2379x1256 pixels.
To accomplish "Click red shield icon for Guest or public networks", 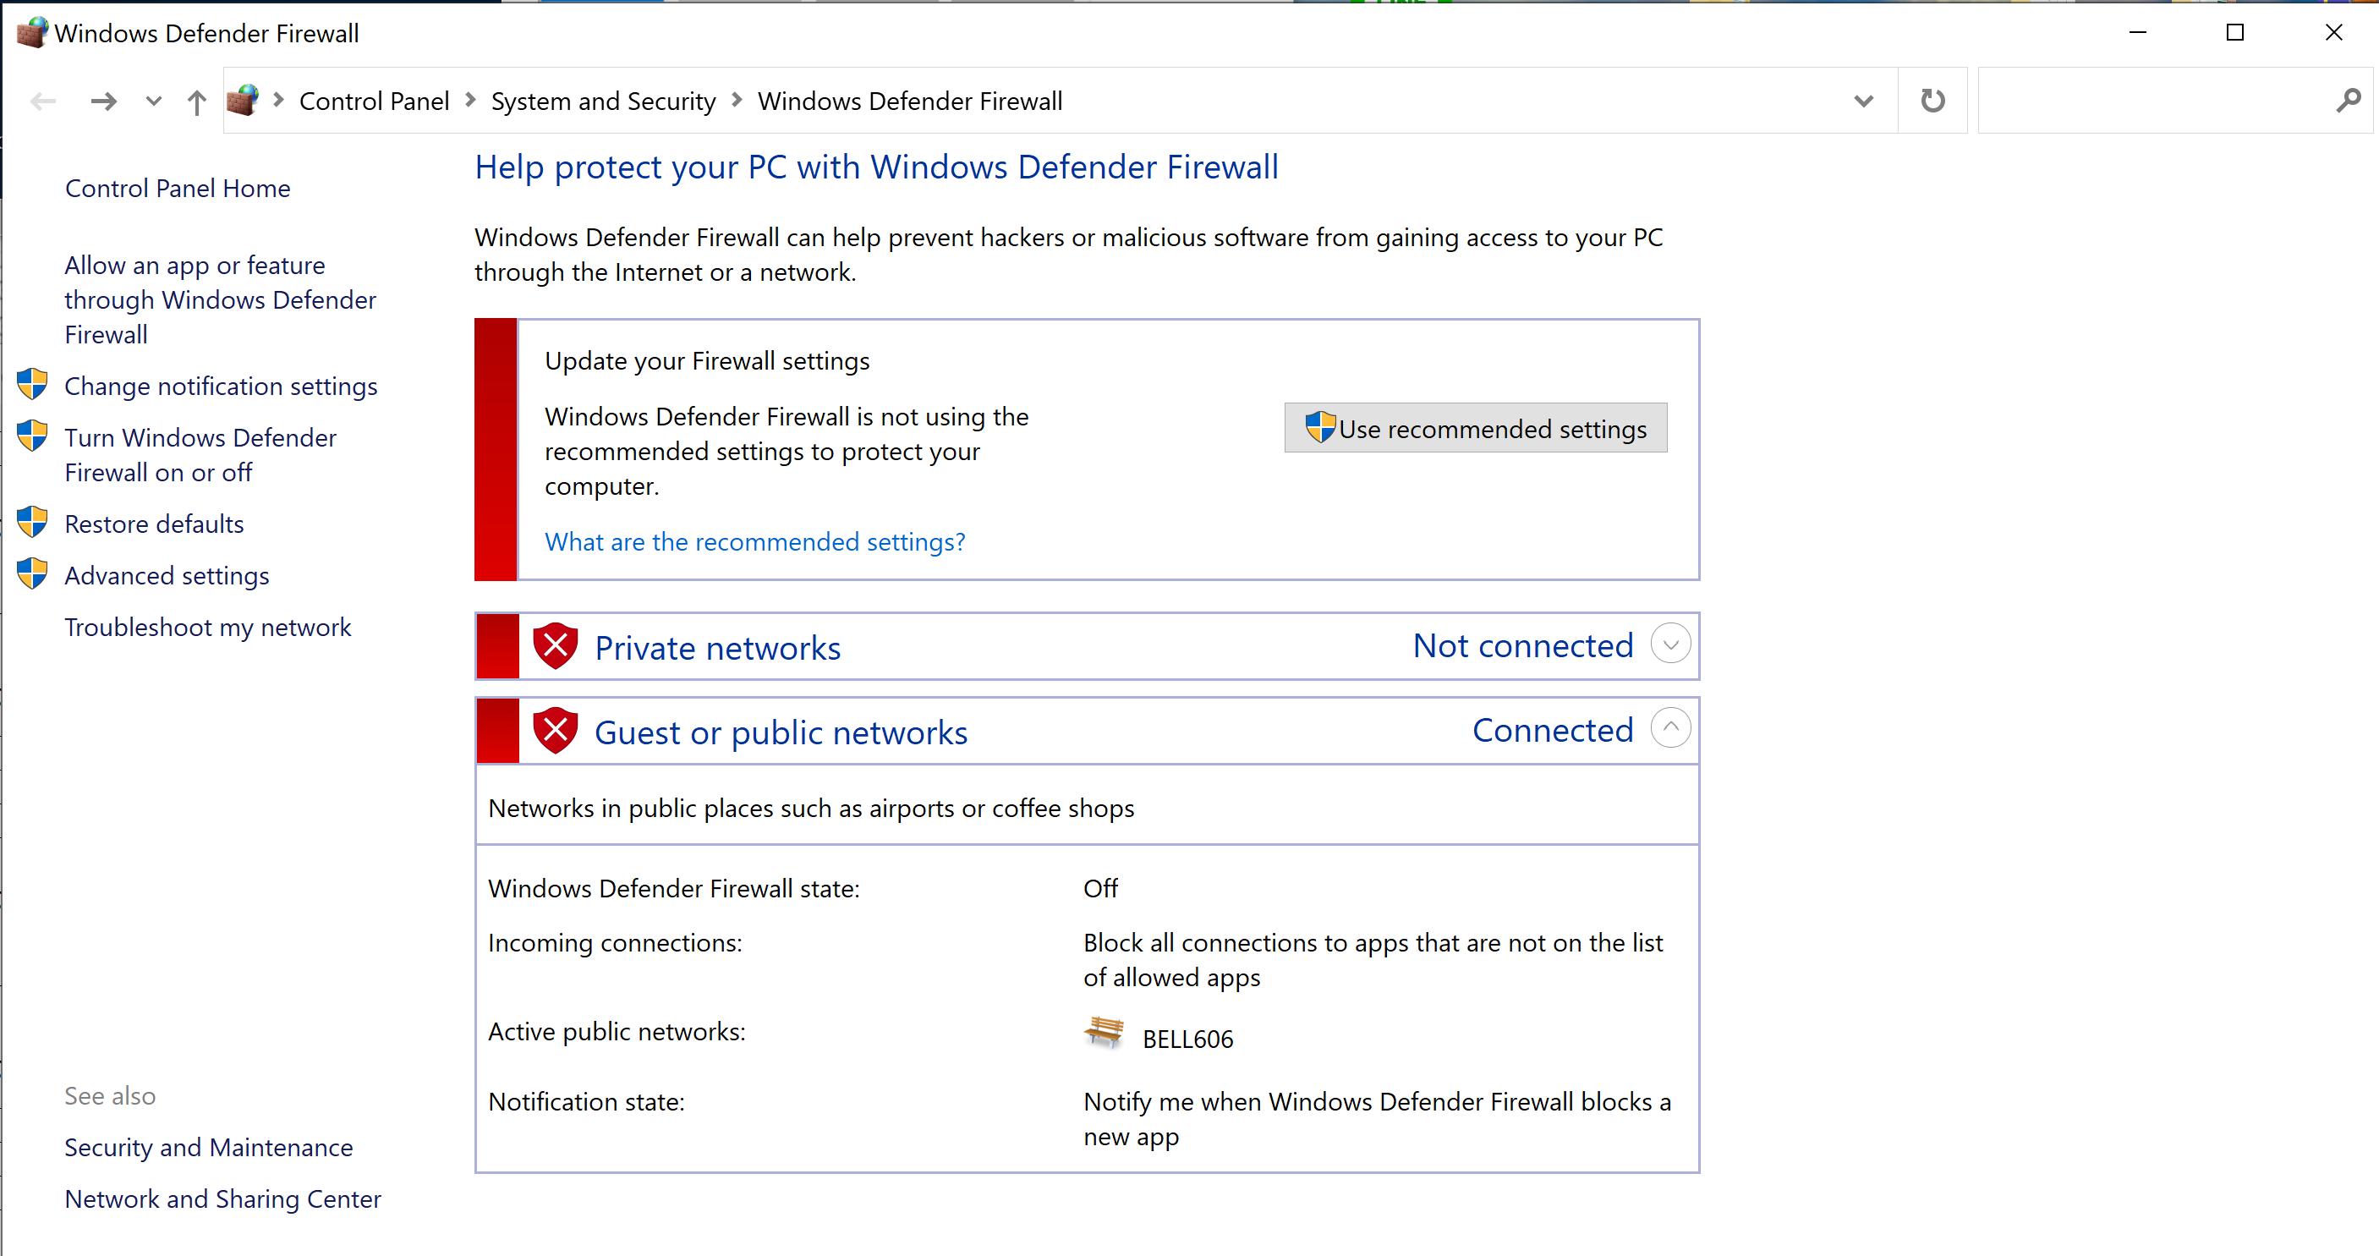I will (x=555, y=731).
